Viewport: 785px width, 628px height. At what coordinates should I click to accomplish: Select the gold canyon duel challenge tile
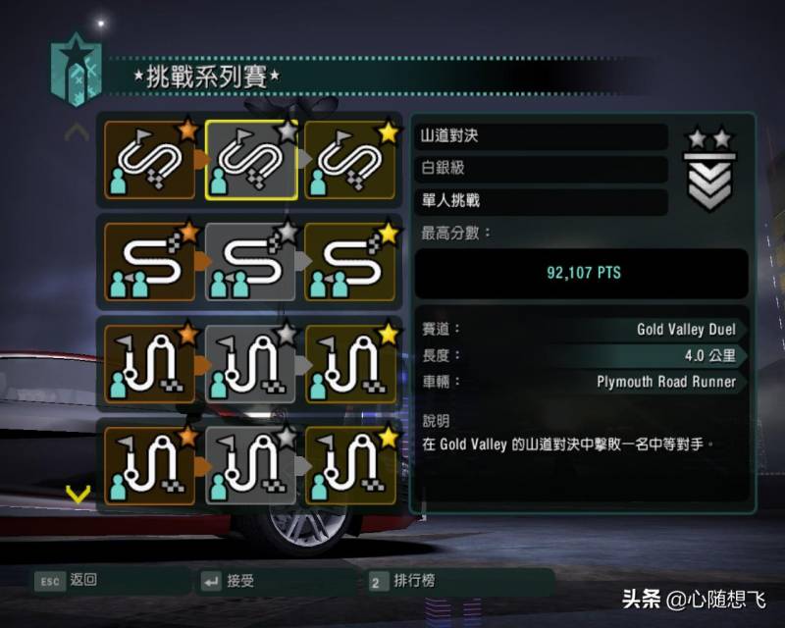(350, 160)
